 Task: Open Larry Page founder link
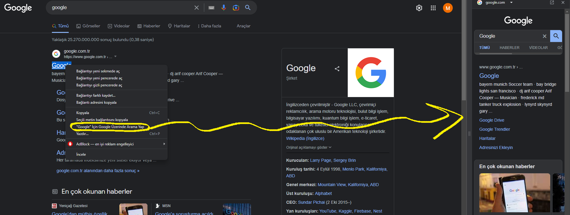pyautogui.click(x=321, y=160)
